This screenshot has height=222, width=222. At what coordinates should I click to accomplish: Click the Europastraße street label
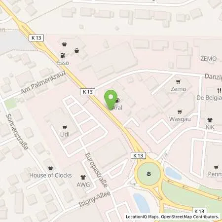(97, 170)
